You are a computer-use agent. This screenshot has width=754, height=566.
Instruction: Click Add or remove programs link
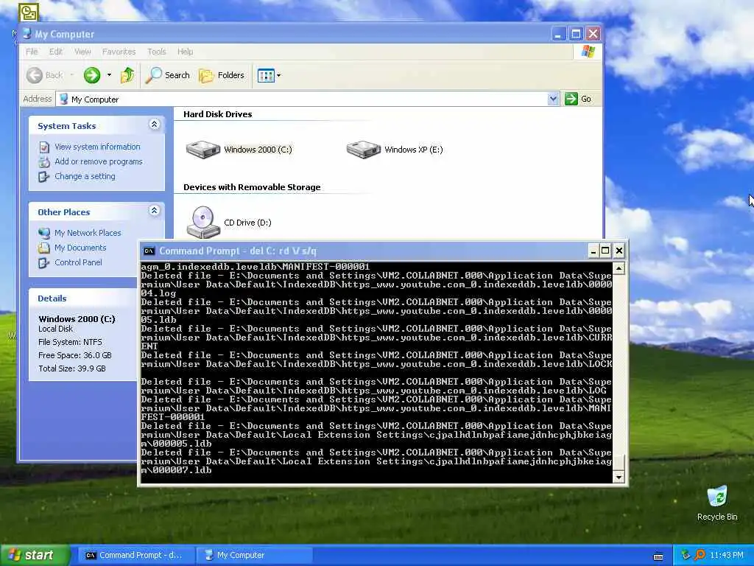[x=99, y=161]
